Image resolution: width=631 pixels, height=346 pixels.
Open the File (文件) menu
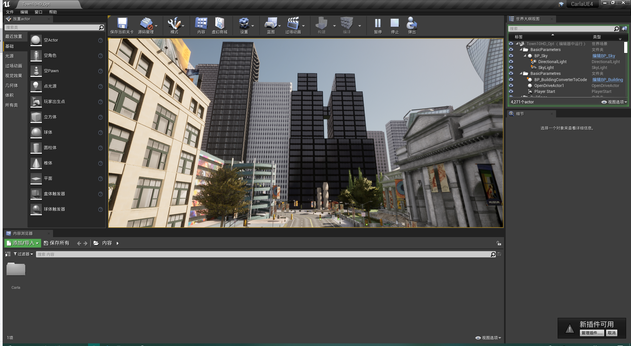click(10, 12)
